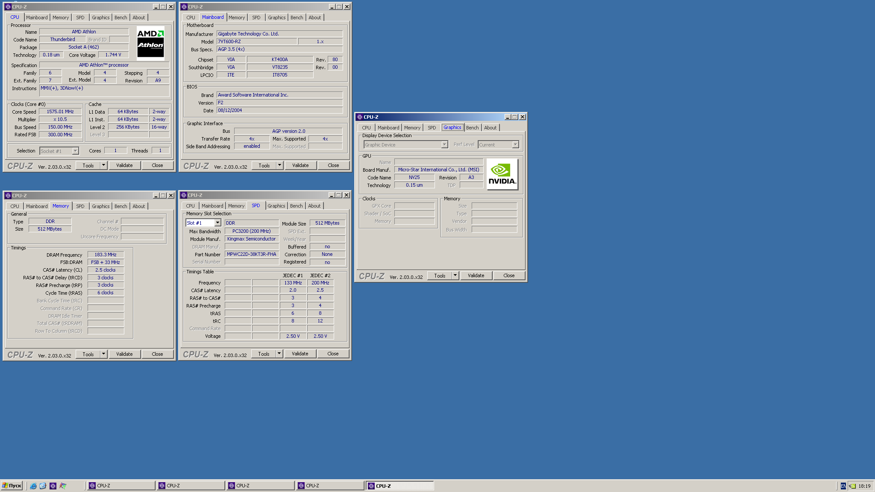Screen dimensions: 875x492
Task: Click title bar icon of the SPD window
Action: (x=183, y=195)
